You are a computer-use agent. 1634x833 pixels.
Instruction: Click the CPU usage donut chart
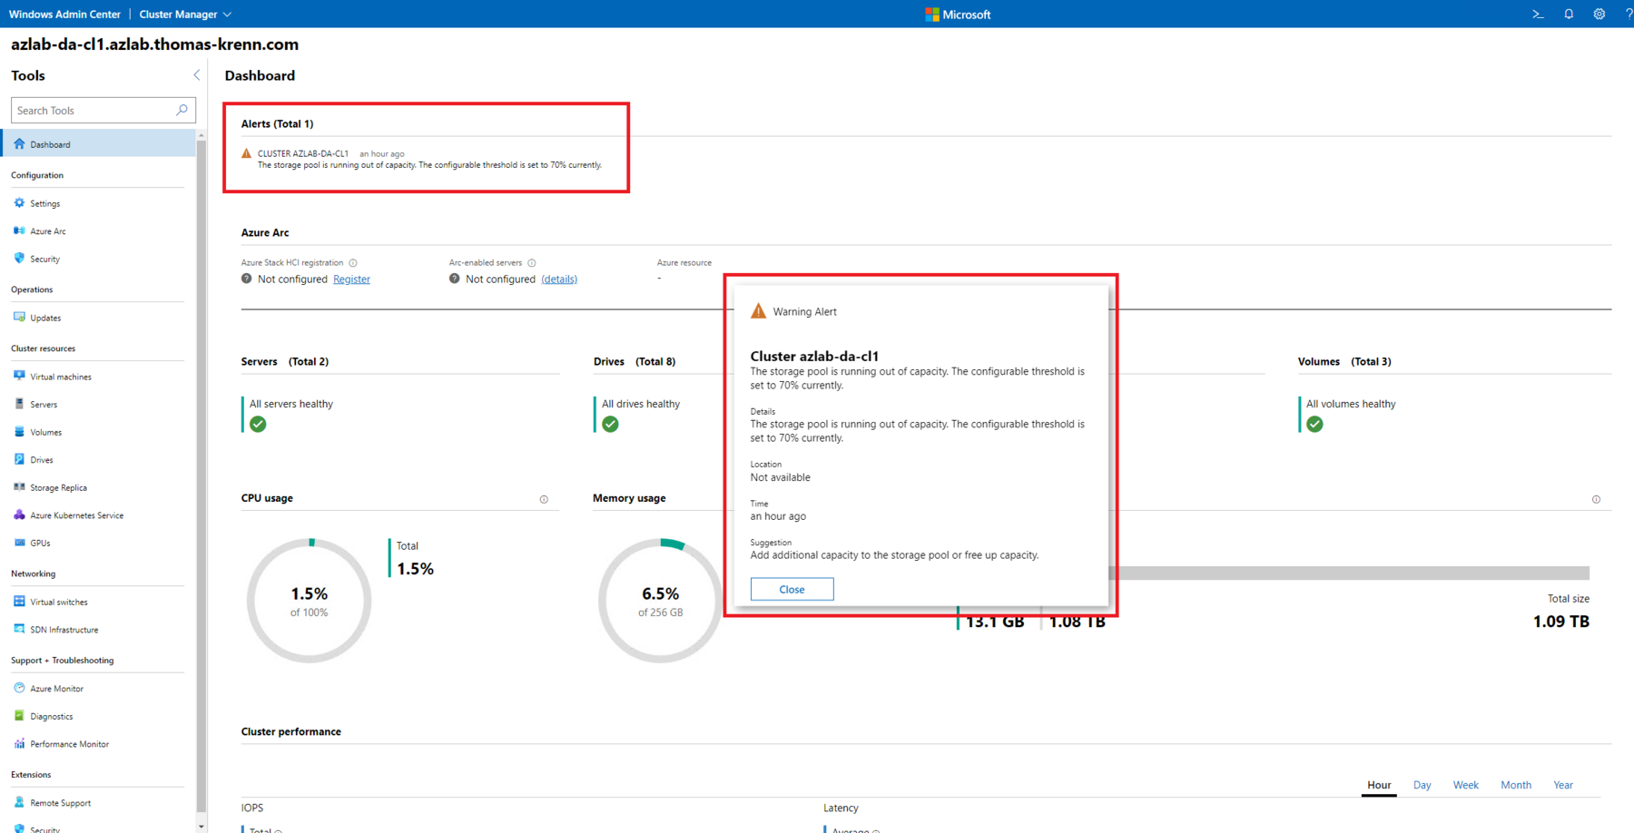tap(309, 601)
